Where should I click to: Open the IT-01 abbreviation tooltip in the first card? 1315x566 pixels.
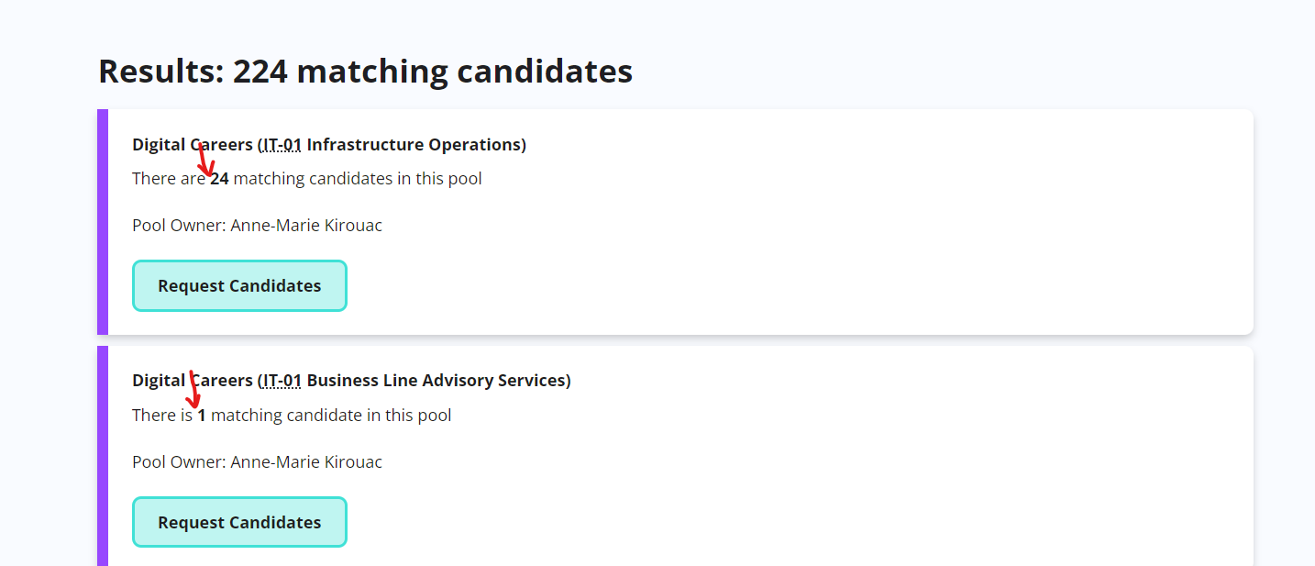(x=280, y=144)
